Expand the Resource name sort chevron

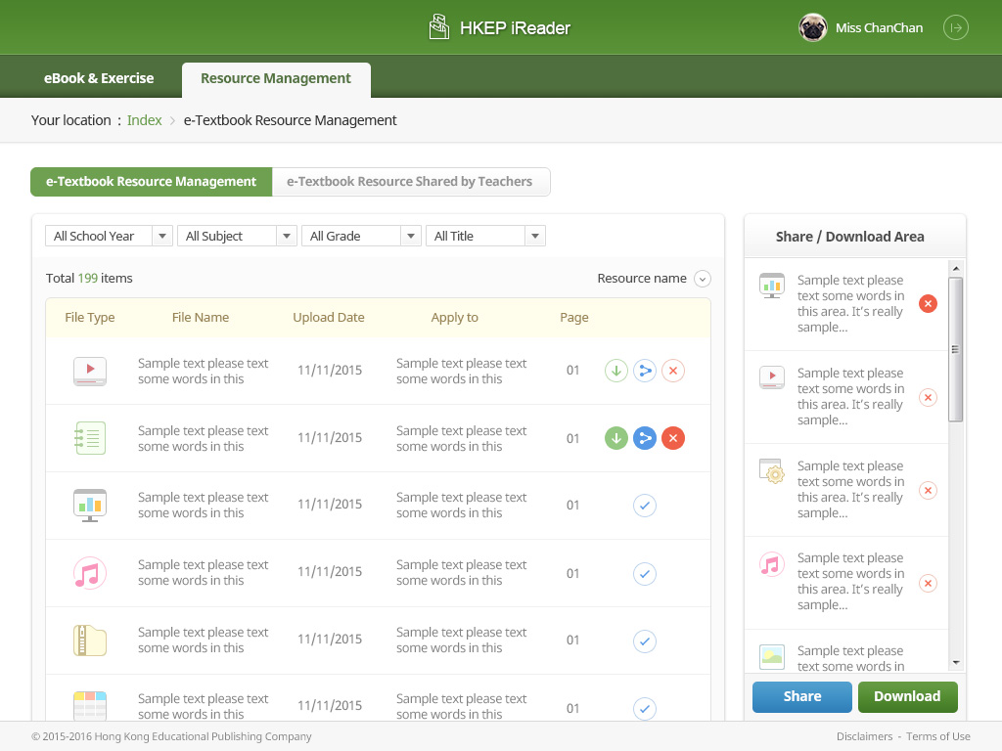tap(702, 279)
